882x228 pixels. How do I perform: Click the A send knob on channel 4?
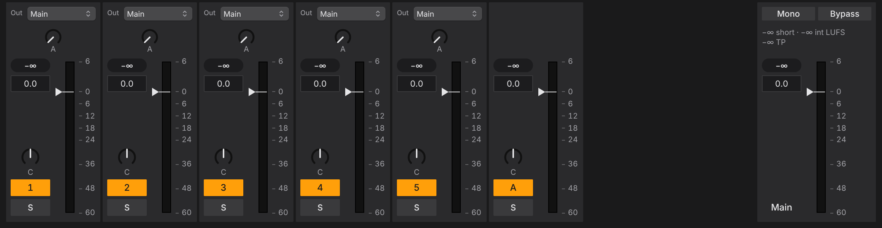click(343, 37)
